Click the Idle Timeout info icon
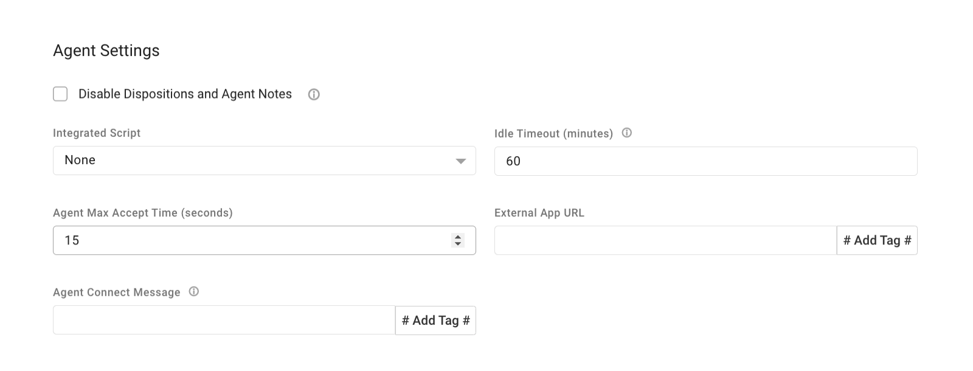The height and width of the screenshot is (371, 973). click(x=626, y=133)
